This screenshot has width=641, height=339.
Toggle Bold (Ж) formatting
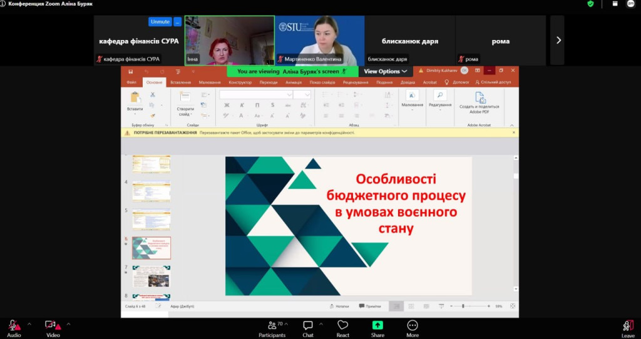point(227,105)
